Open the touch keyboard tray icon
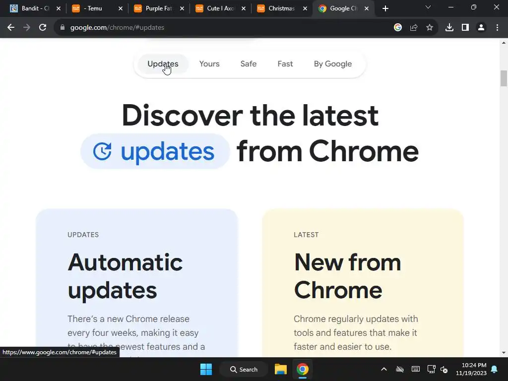Viewport: 508px width, 381px height. click(416, 369)
